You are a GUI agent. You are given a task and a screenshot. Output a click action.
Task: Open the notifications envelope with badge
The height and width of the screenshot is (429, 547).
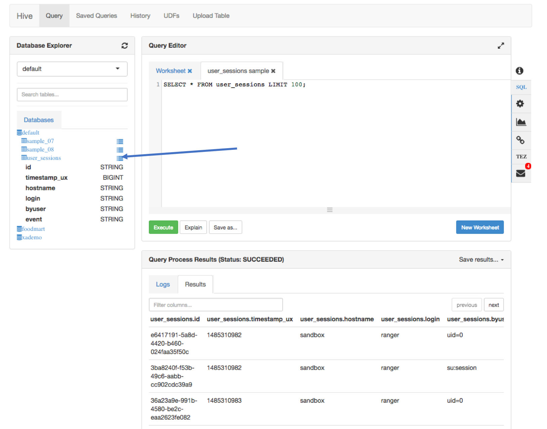521,173
